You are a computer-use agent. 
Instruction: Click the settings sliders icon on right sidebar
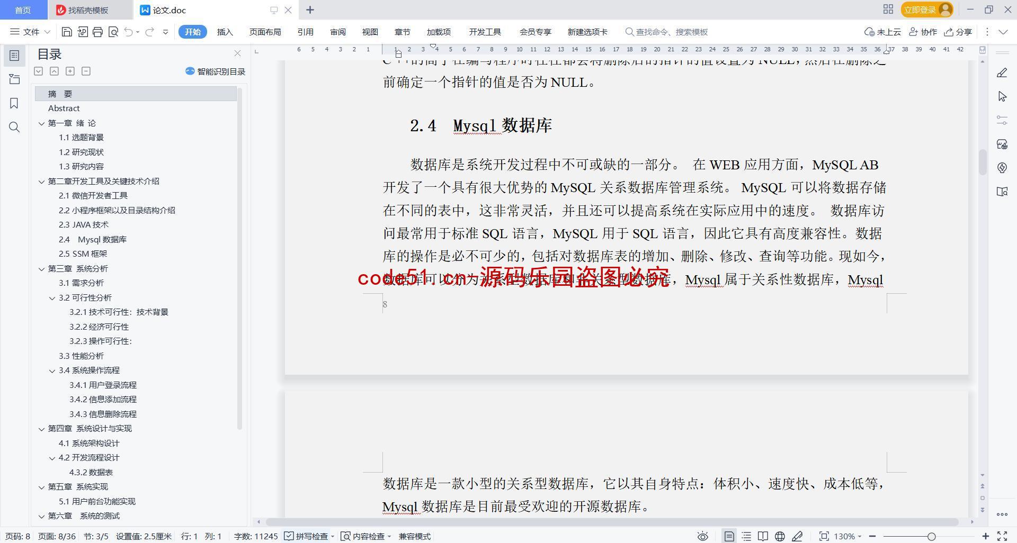point(1002,120)
